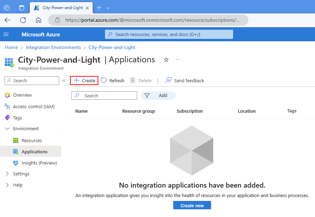Click the Create new button
The image size is (315, 217).
(x=192, y=205)
